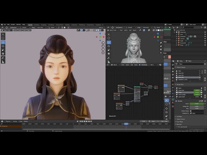Toggle the Auto Smooth checkbox under Normals
The height and width of the screenshot is (155, 207).
coord(179,127)
